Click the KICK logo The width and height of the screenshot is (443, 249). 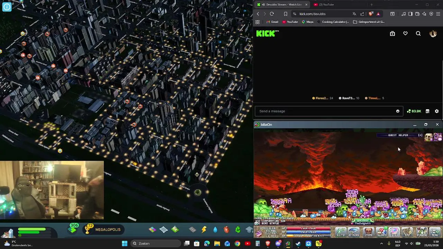[x=267, y=34]
